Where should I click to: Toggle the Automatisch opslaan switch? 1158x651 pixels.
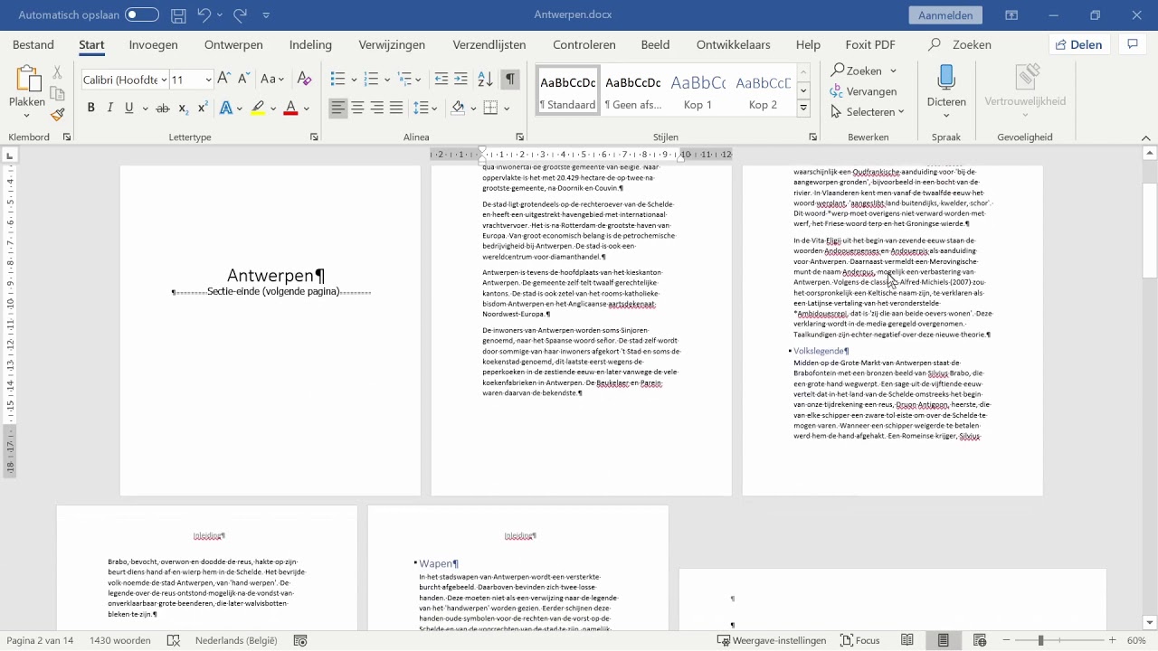tap(142, 15)
